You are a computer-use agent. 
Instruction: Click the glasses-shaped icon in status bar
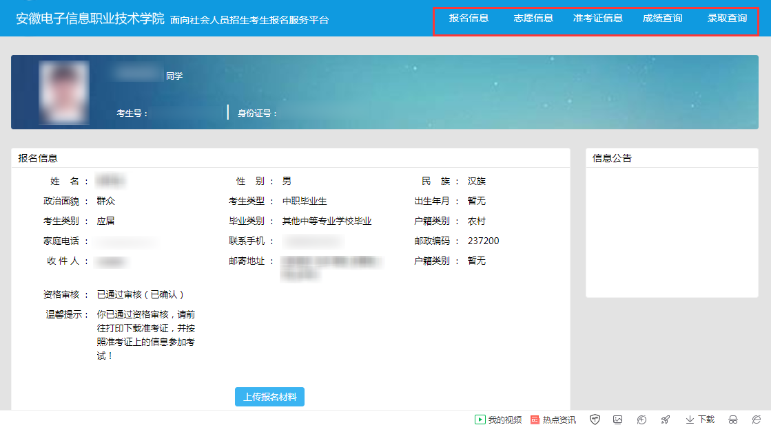733,419
